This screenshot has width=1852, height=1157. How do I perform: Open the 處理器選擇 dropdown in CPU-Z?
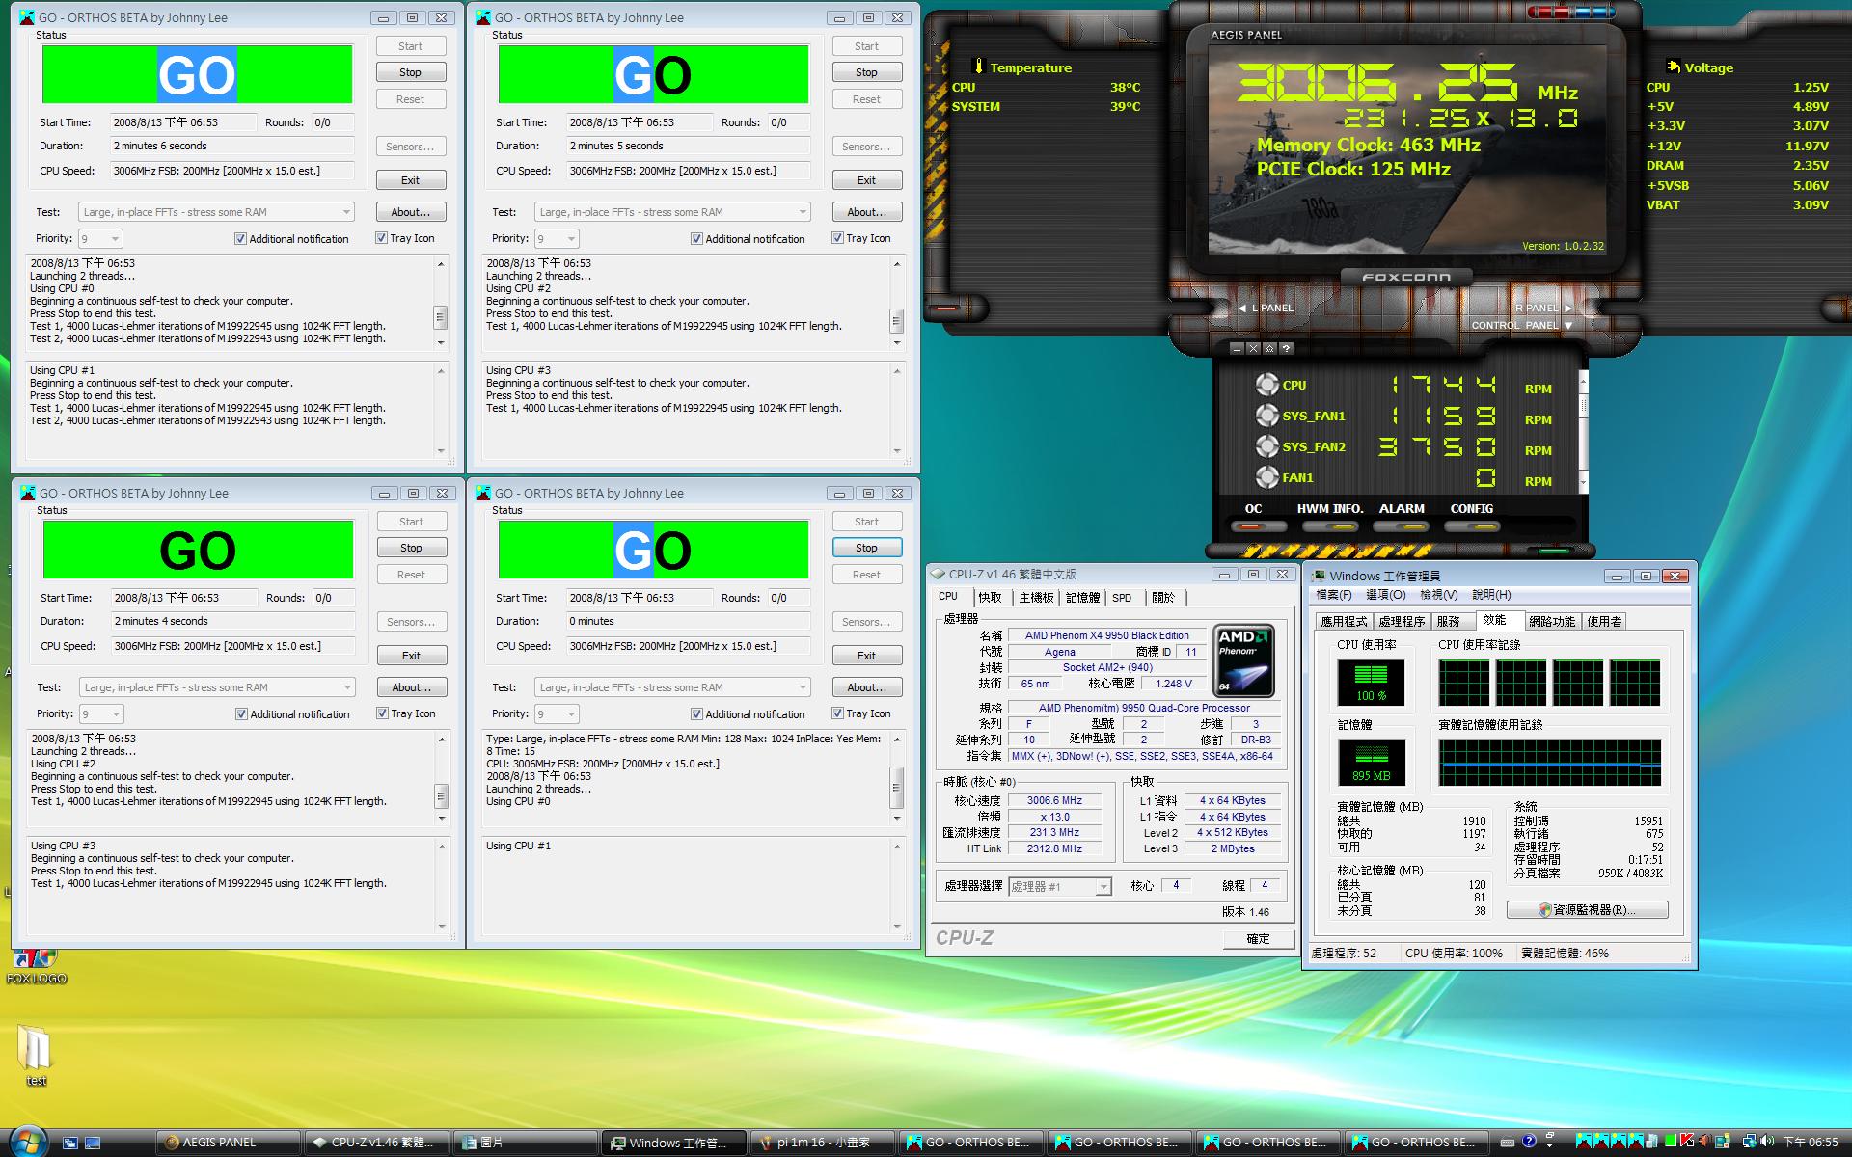coord(1060,886)
